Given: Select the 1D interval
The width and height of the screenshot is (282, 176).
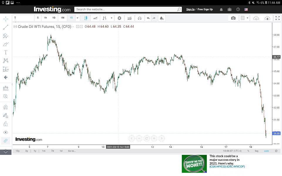Looking at the screenshot, I should (54, 18).
